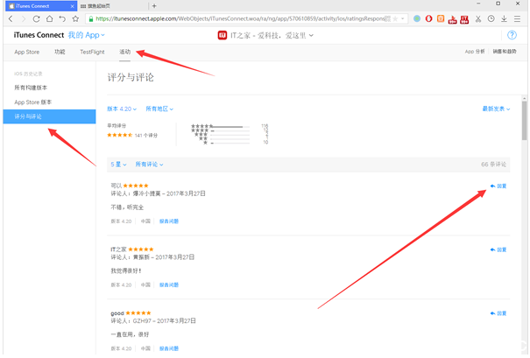Open the 我的 App dropdown

(x=86, y=35)
